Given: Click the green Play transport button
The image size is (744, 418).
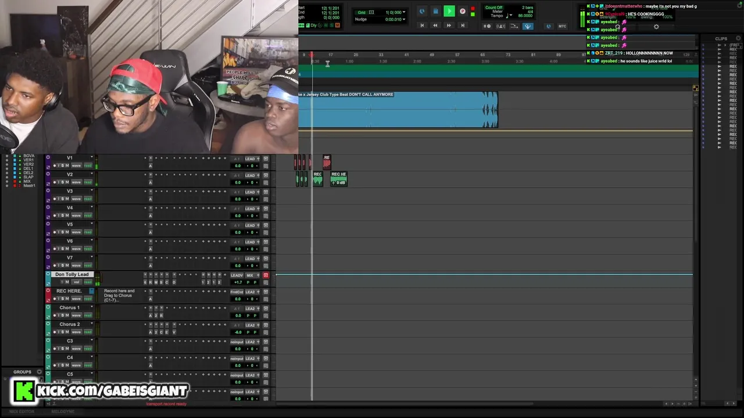Looking at the screenshot, I should coord(449,11).
